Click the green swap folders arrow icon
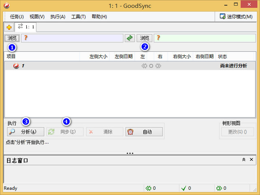Image resolution: width=260 pixels, height=195 pixels. click(x=129, y=38)
